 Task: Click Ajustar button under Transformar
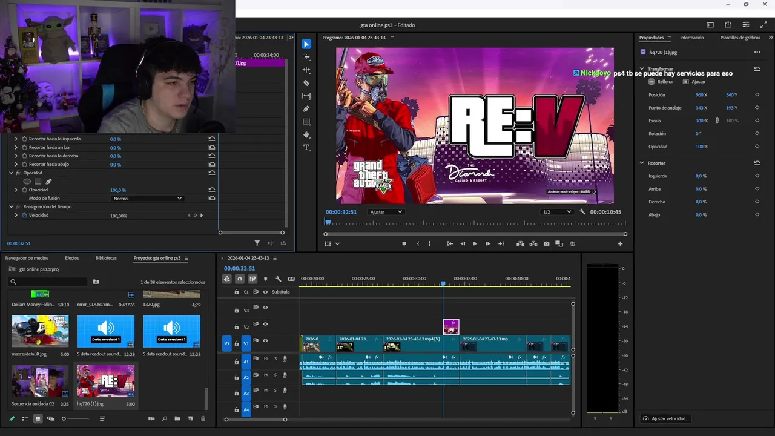pyautogui.click(x=694, y=82)
